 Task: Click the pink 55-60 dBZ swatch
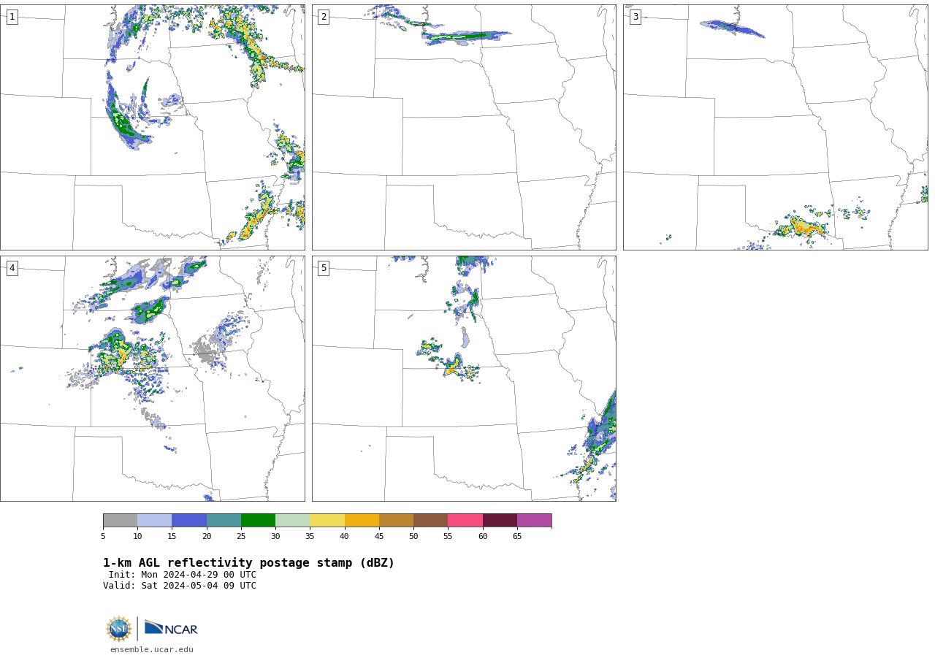pos(465,521)
